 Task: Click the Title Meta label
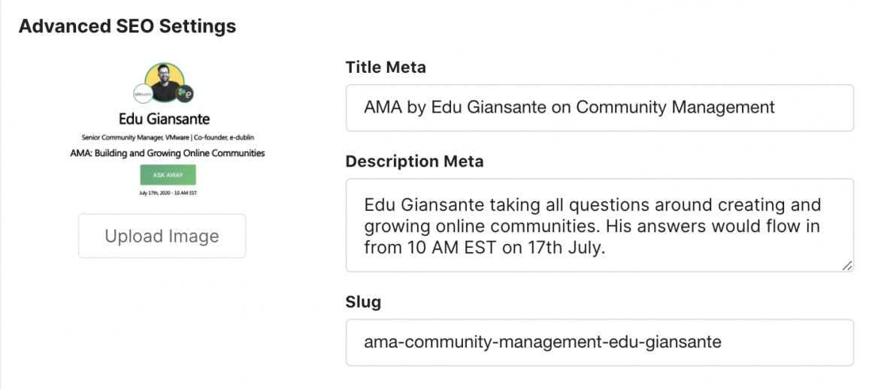pos(386,68)
